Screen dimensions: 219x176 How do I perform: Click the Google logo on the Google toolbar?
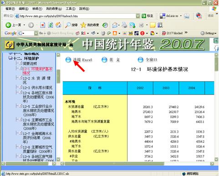(x=10, y=33)
